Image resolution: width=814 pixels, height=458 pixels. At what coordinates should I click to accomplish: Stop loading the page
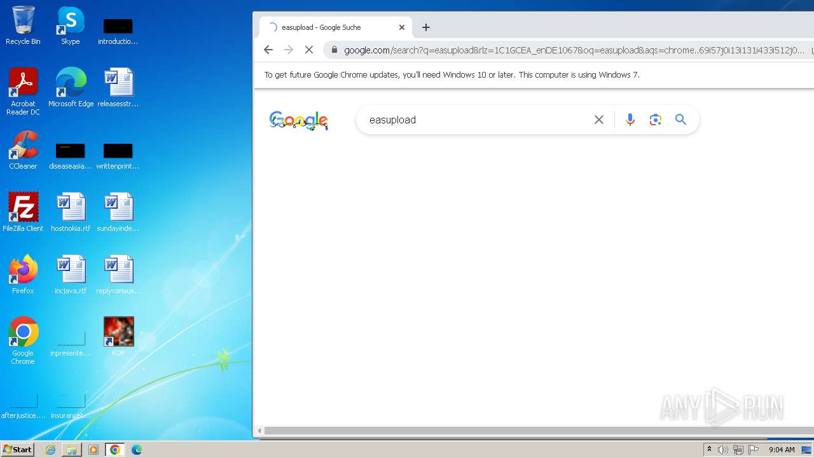click(309, 50)
